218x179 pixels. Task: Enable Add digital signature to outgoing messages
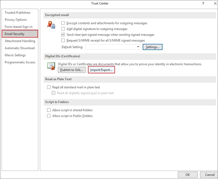(x=63, y=29)
